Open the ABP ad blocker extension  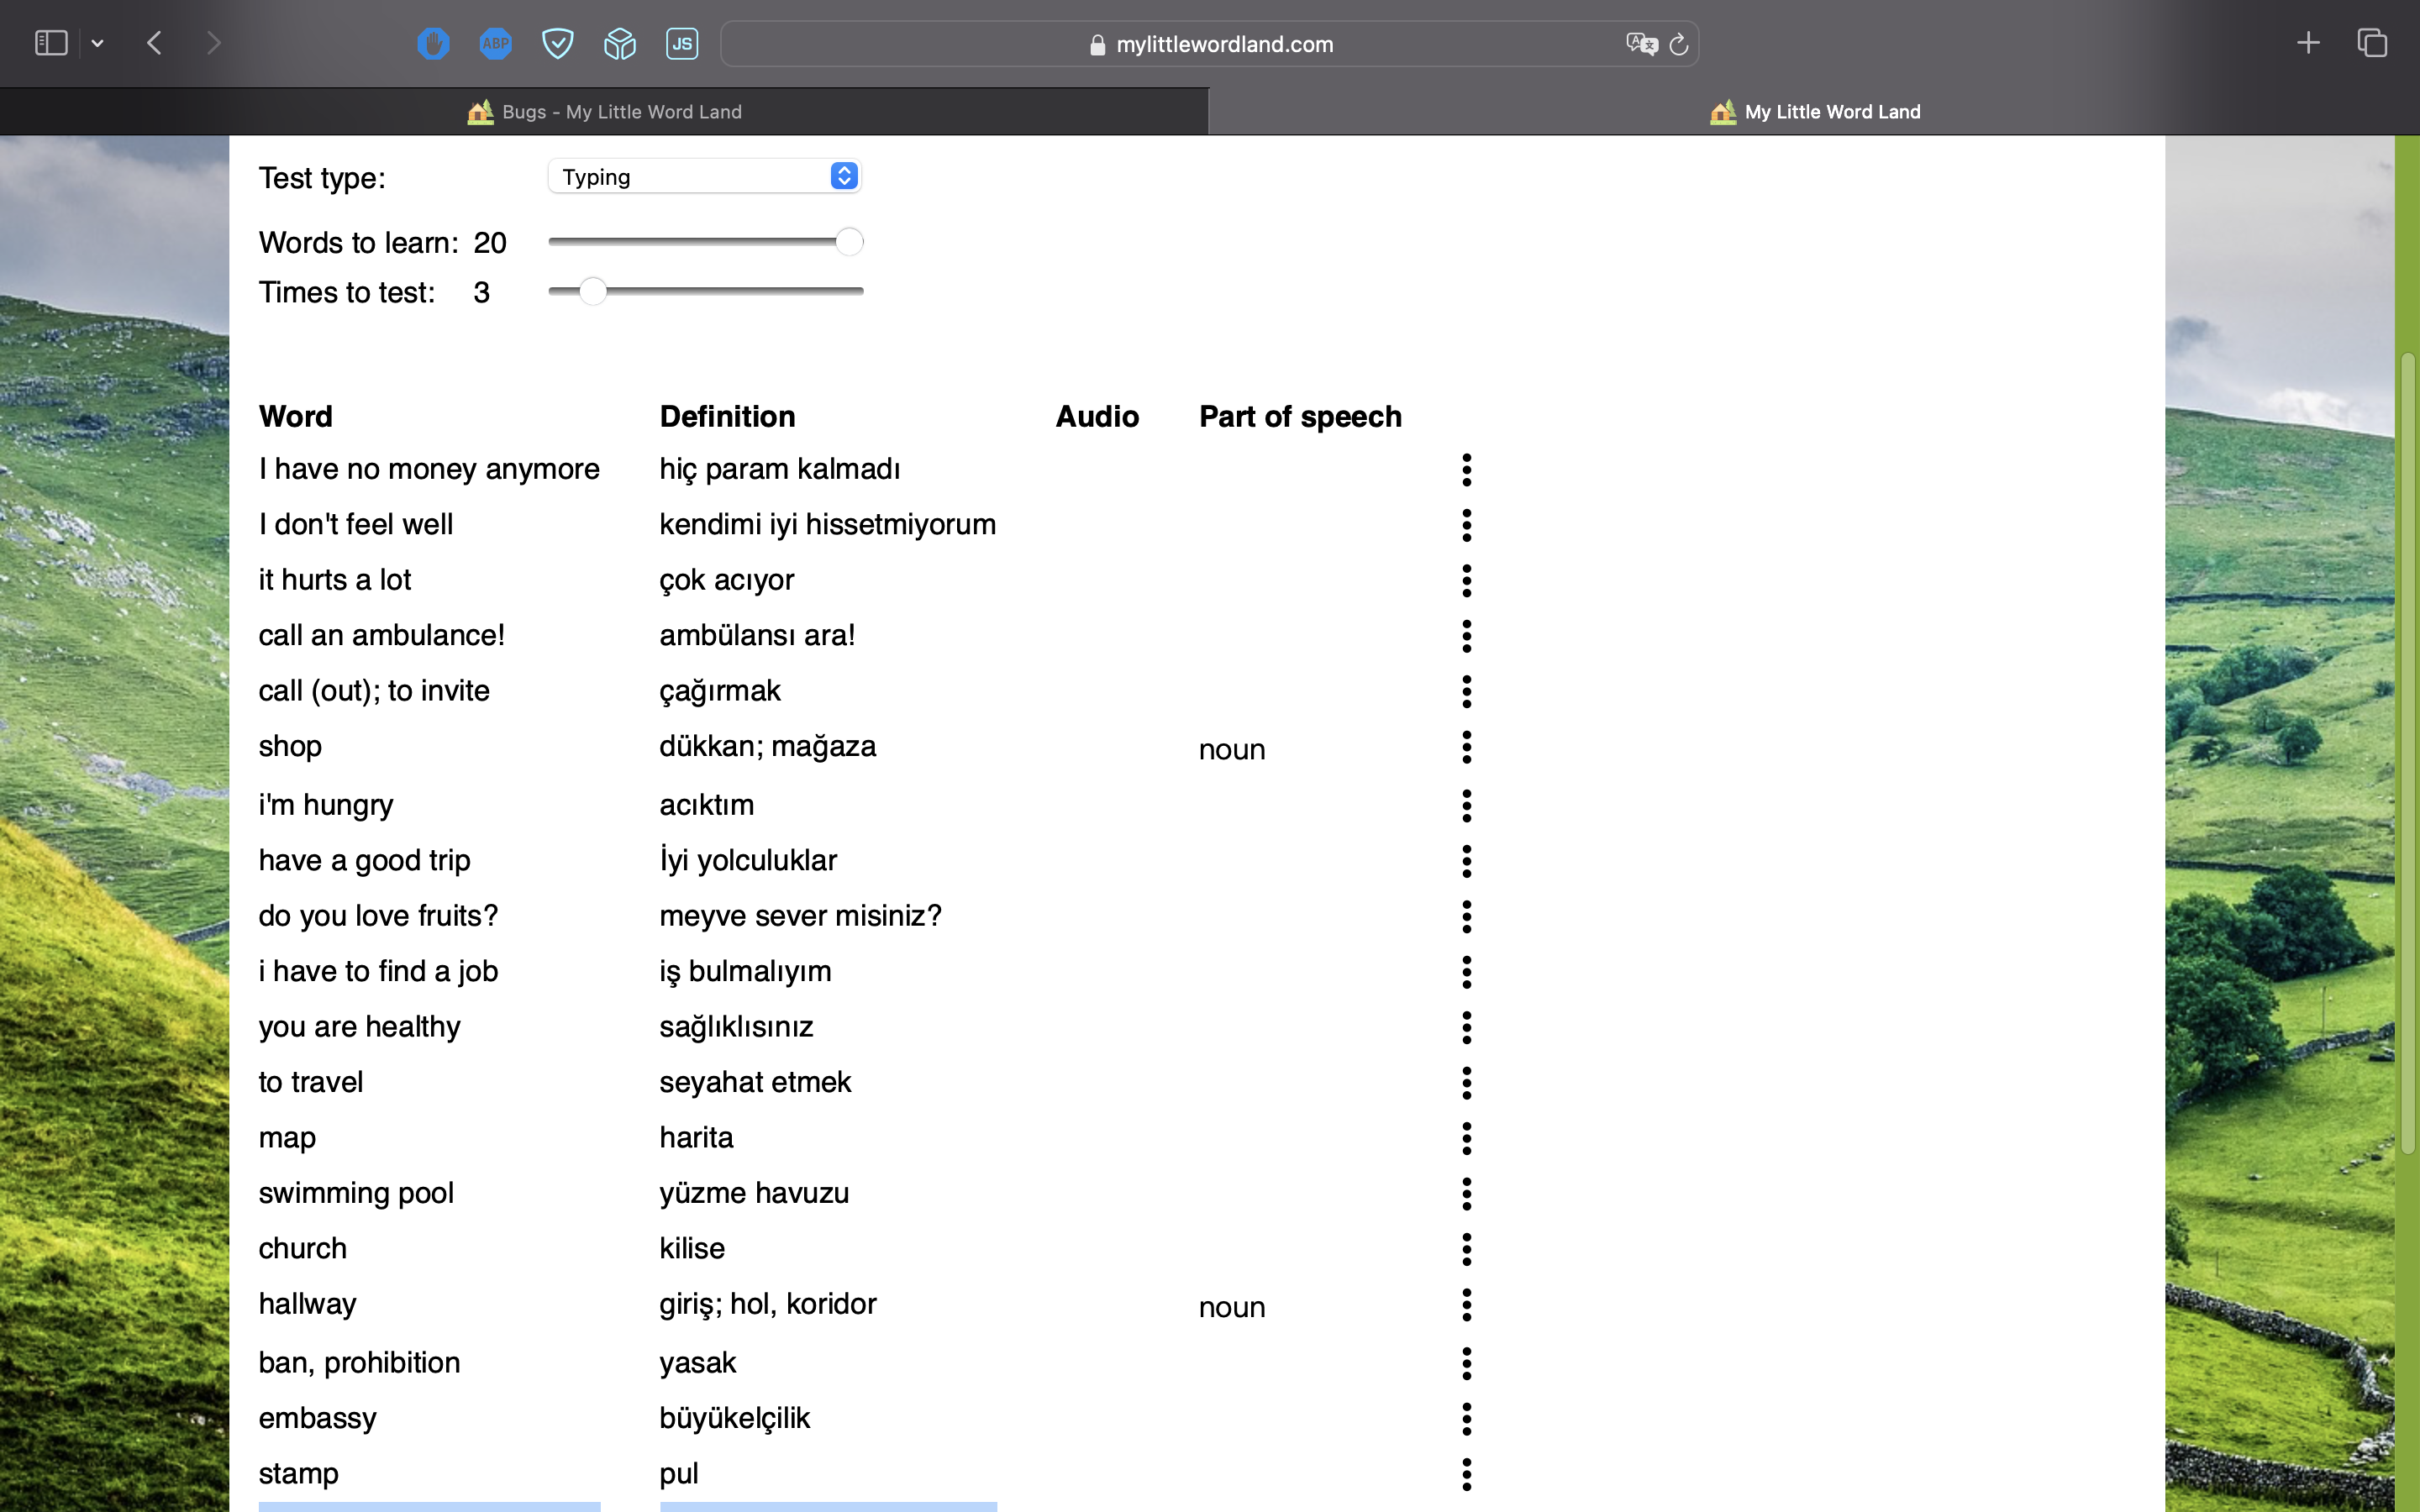(x=495, y=43)
